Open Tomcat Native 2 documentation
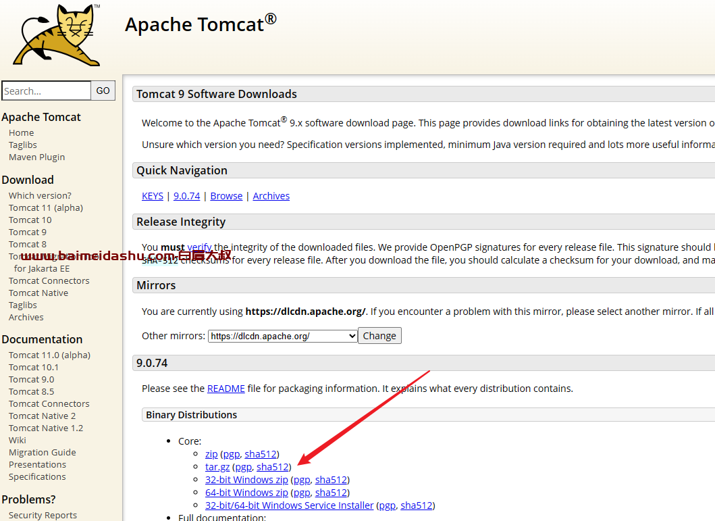Viewport: 715px width, 521px height. [x=43, y=416]
